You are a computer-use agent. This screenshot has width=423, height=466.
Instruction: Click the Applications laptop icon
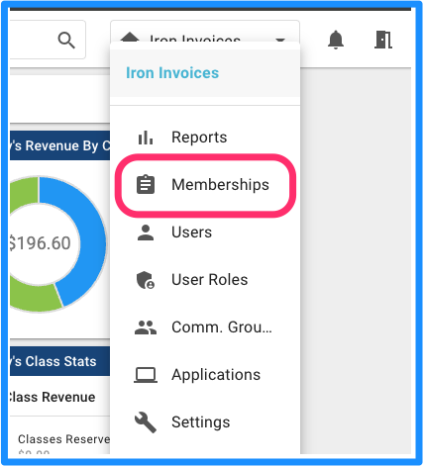[x=146, y=375]
